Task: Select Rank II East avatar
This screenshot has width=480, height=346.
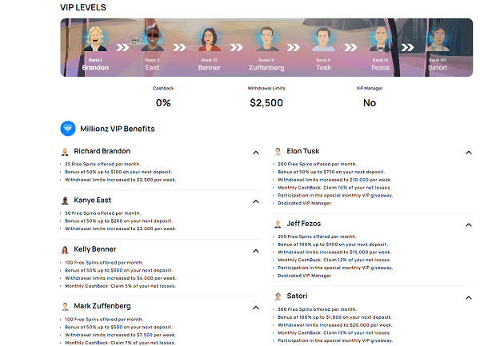Action: 152,40
